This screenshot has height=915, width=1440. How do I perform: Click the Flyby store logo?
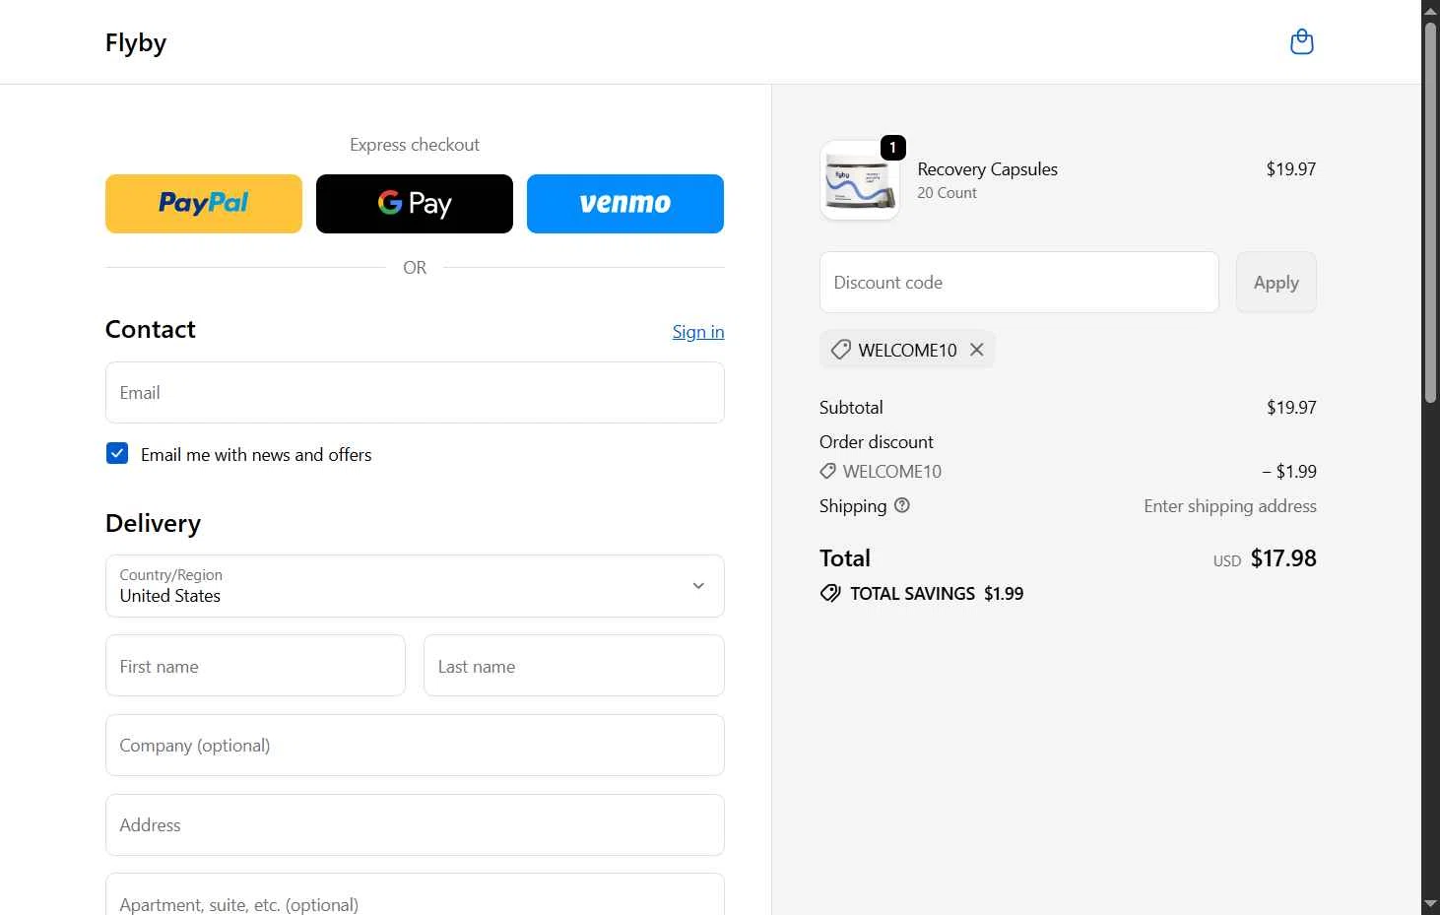click(136, 42)
